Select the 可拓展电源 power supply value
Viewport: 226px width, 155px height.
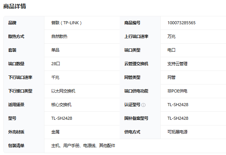click(177, 132)
